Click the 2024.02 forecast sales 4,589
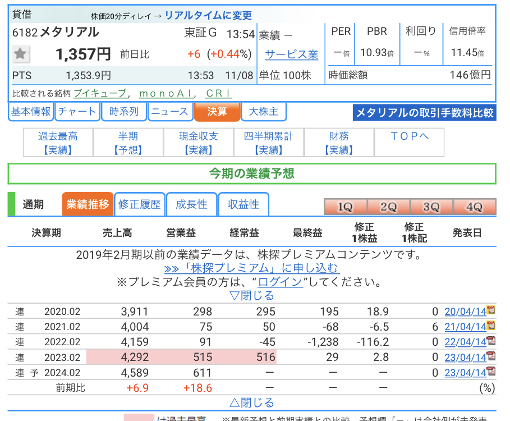The image size is (510, 421). (135, 373)
